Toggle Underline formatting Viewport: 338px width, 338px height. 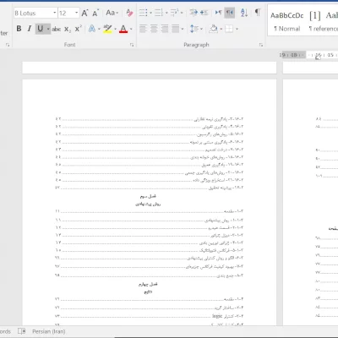(x=41, y=29)
